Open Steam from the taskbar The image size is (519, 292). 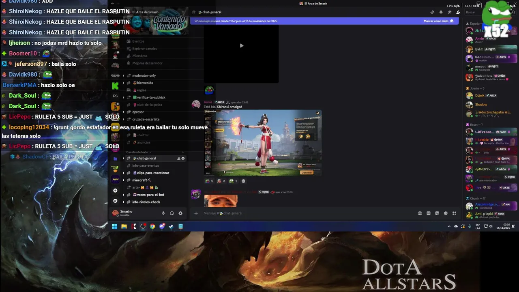[171, 226]
